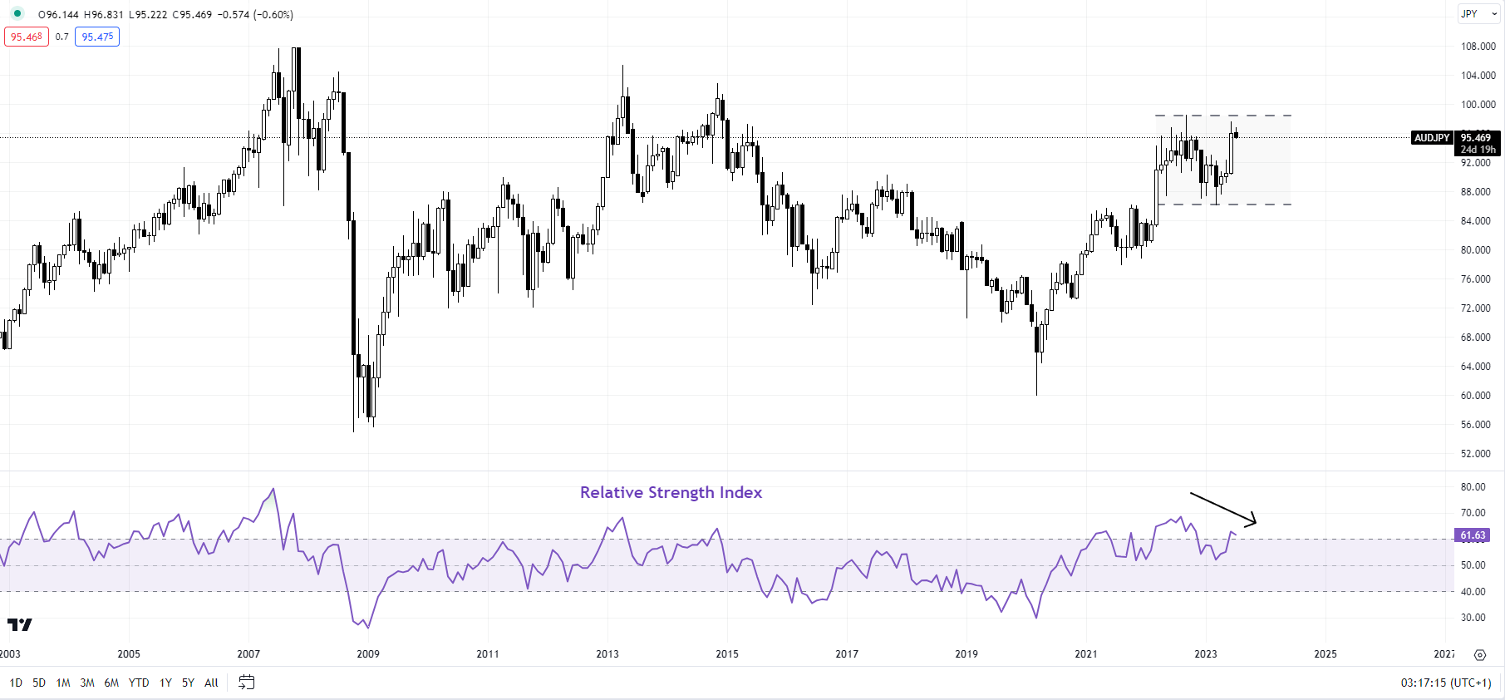Click the red sell price 95.468
The height and width of the screenshot is (700, 1505).
pos(27,37)
